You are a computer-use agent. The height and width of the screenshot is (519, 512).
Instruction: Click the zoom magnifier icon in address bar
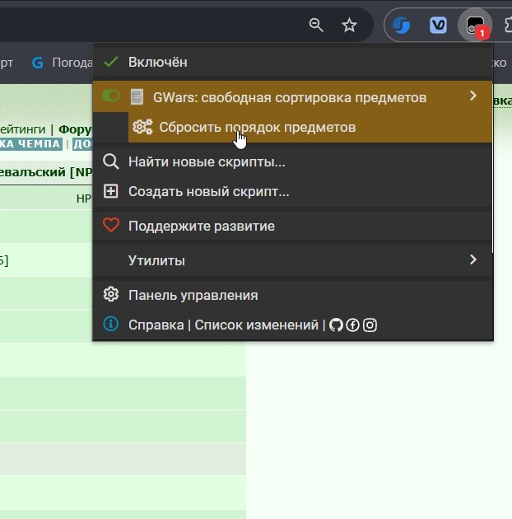[316, 26]
